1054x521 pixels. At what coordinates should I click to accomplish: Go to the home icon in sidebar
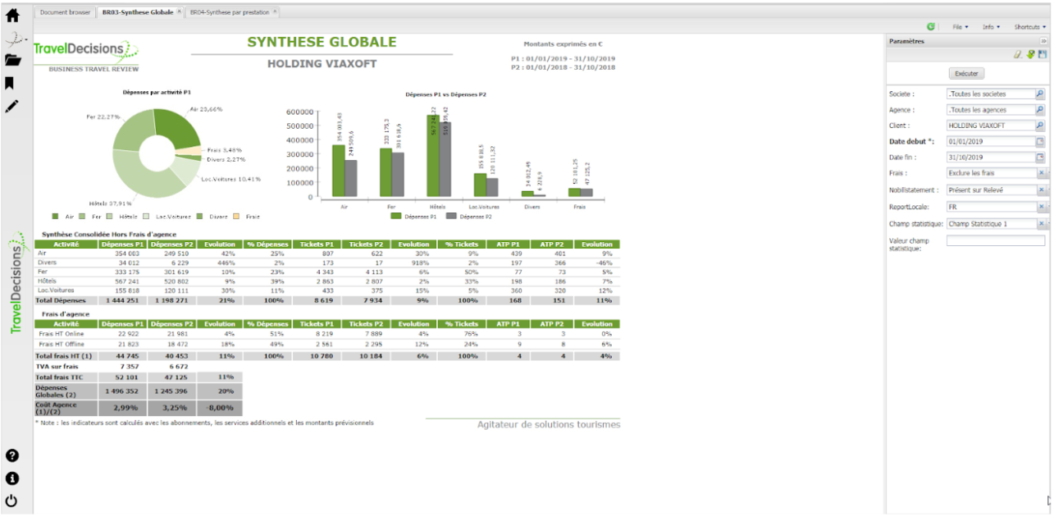12,14
